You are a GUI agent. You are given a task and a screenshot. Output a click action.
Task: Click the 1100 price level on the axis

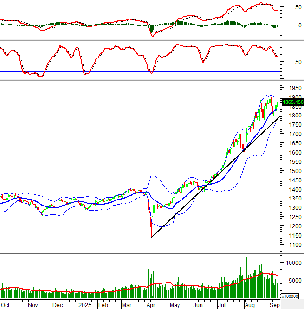point(293,245)
